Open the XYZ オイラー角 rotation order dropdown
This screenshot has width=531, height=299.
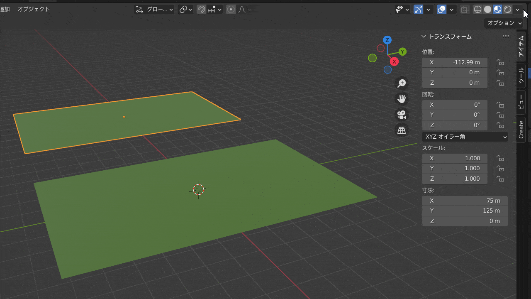pos(465,137)
